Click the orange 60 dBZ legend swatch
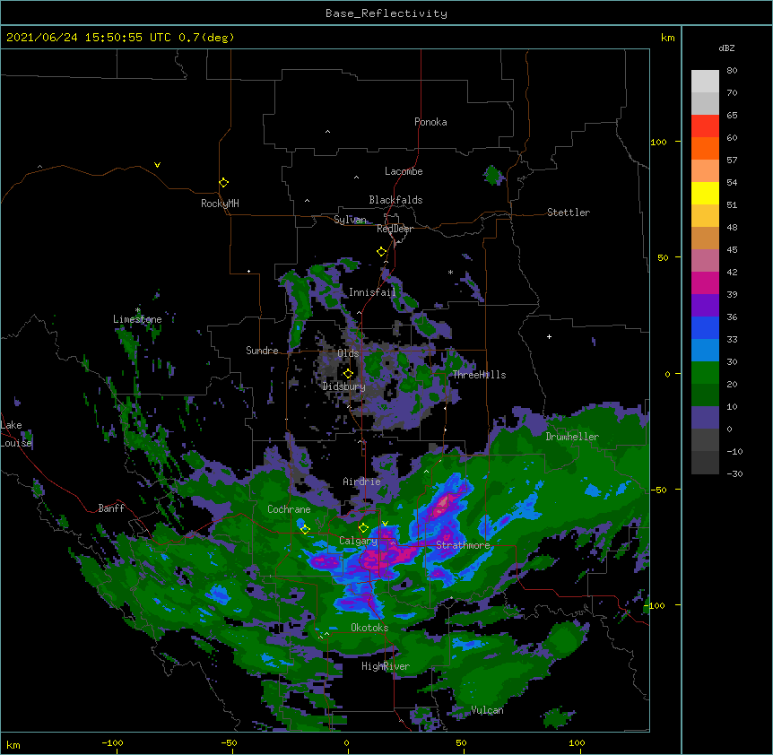The width and height of the screenshot is (773, 755). (x=705, y=148)
